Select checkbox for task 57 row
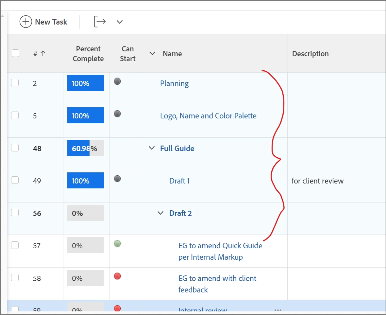This screenshot has width=386, height=315. click(x=15, y=245)
